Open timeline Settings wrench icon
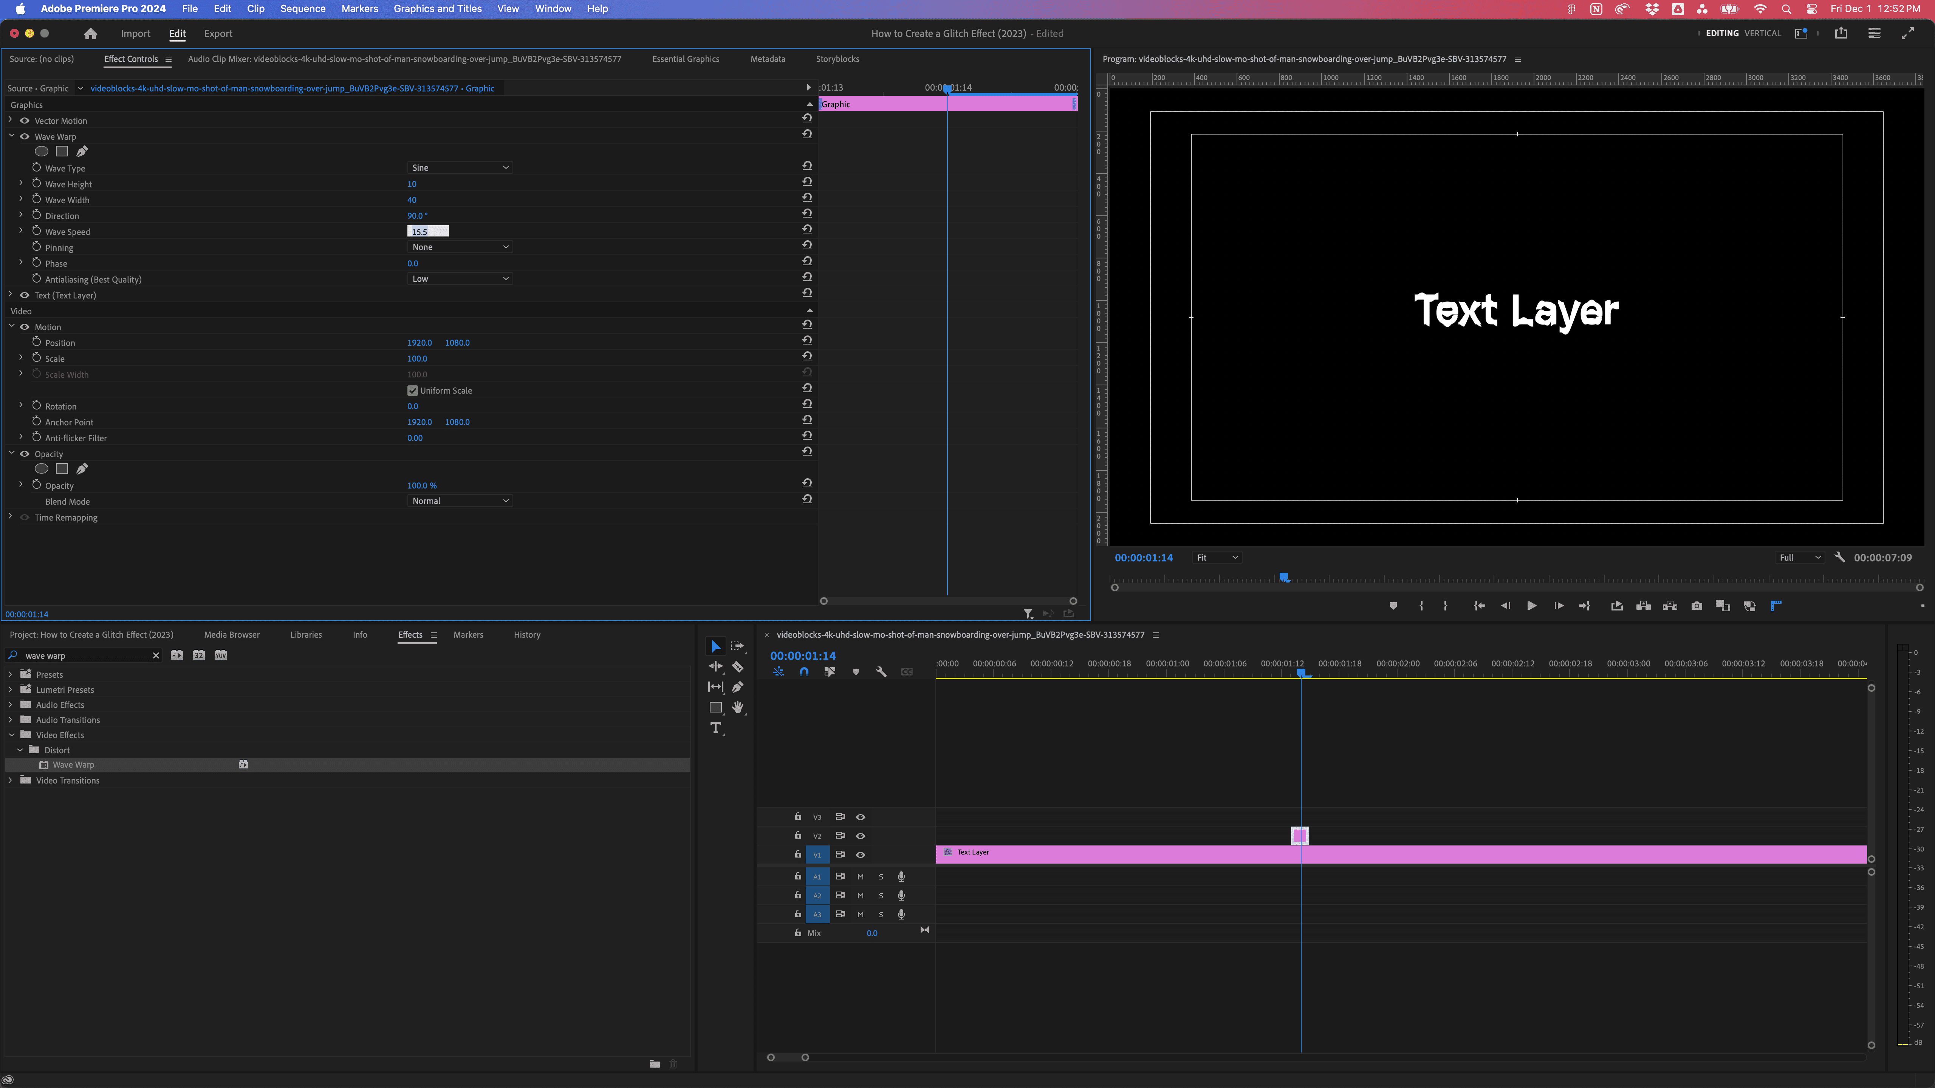 pyautogui.click(x=881, y=672)
